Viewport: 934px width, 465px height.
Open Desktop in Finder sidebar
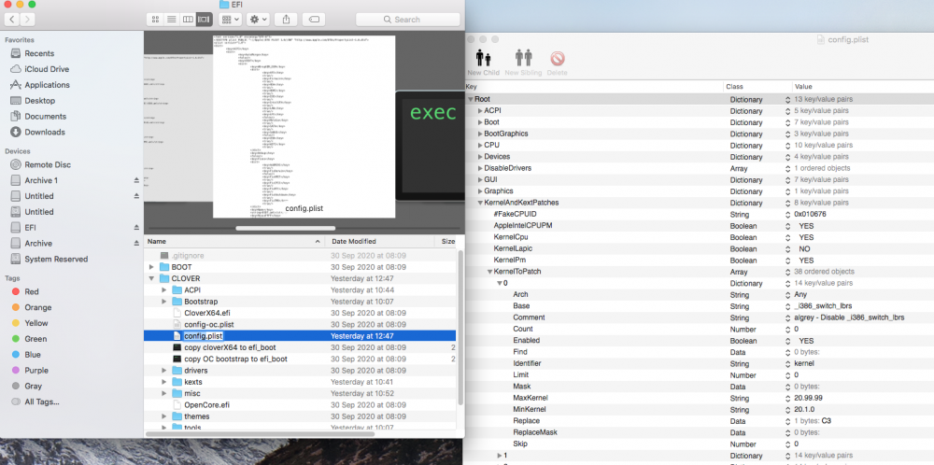[39, 101]
